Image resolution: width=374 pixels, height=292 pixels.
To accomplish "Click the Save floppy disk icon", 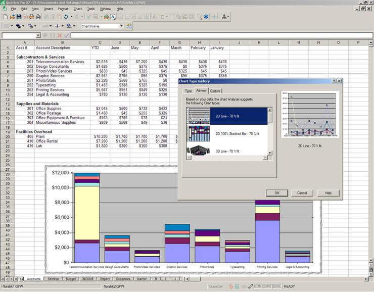I will (19, 17).
